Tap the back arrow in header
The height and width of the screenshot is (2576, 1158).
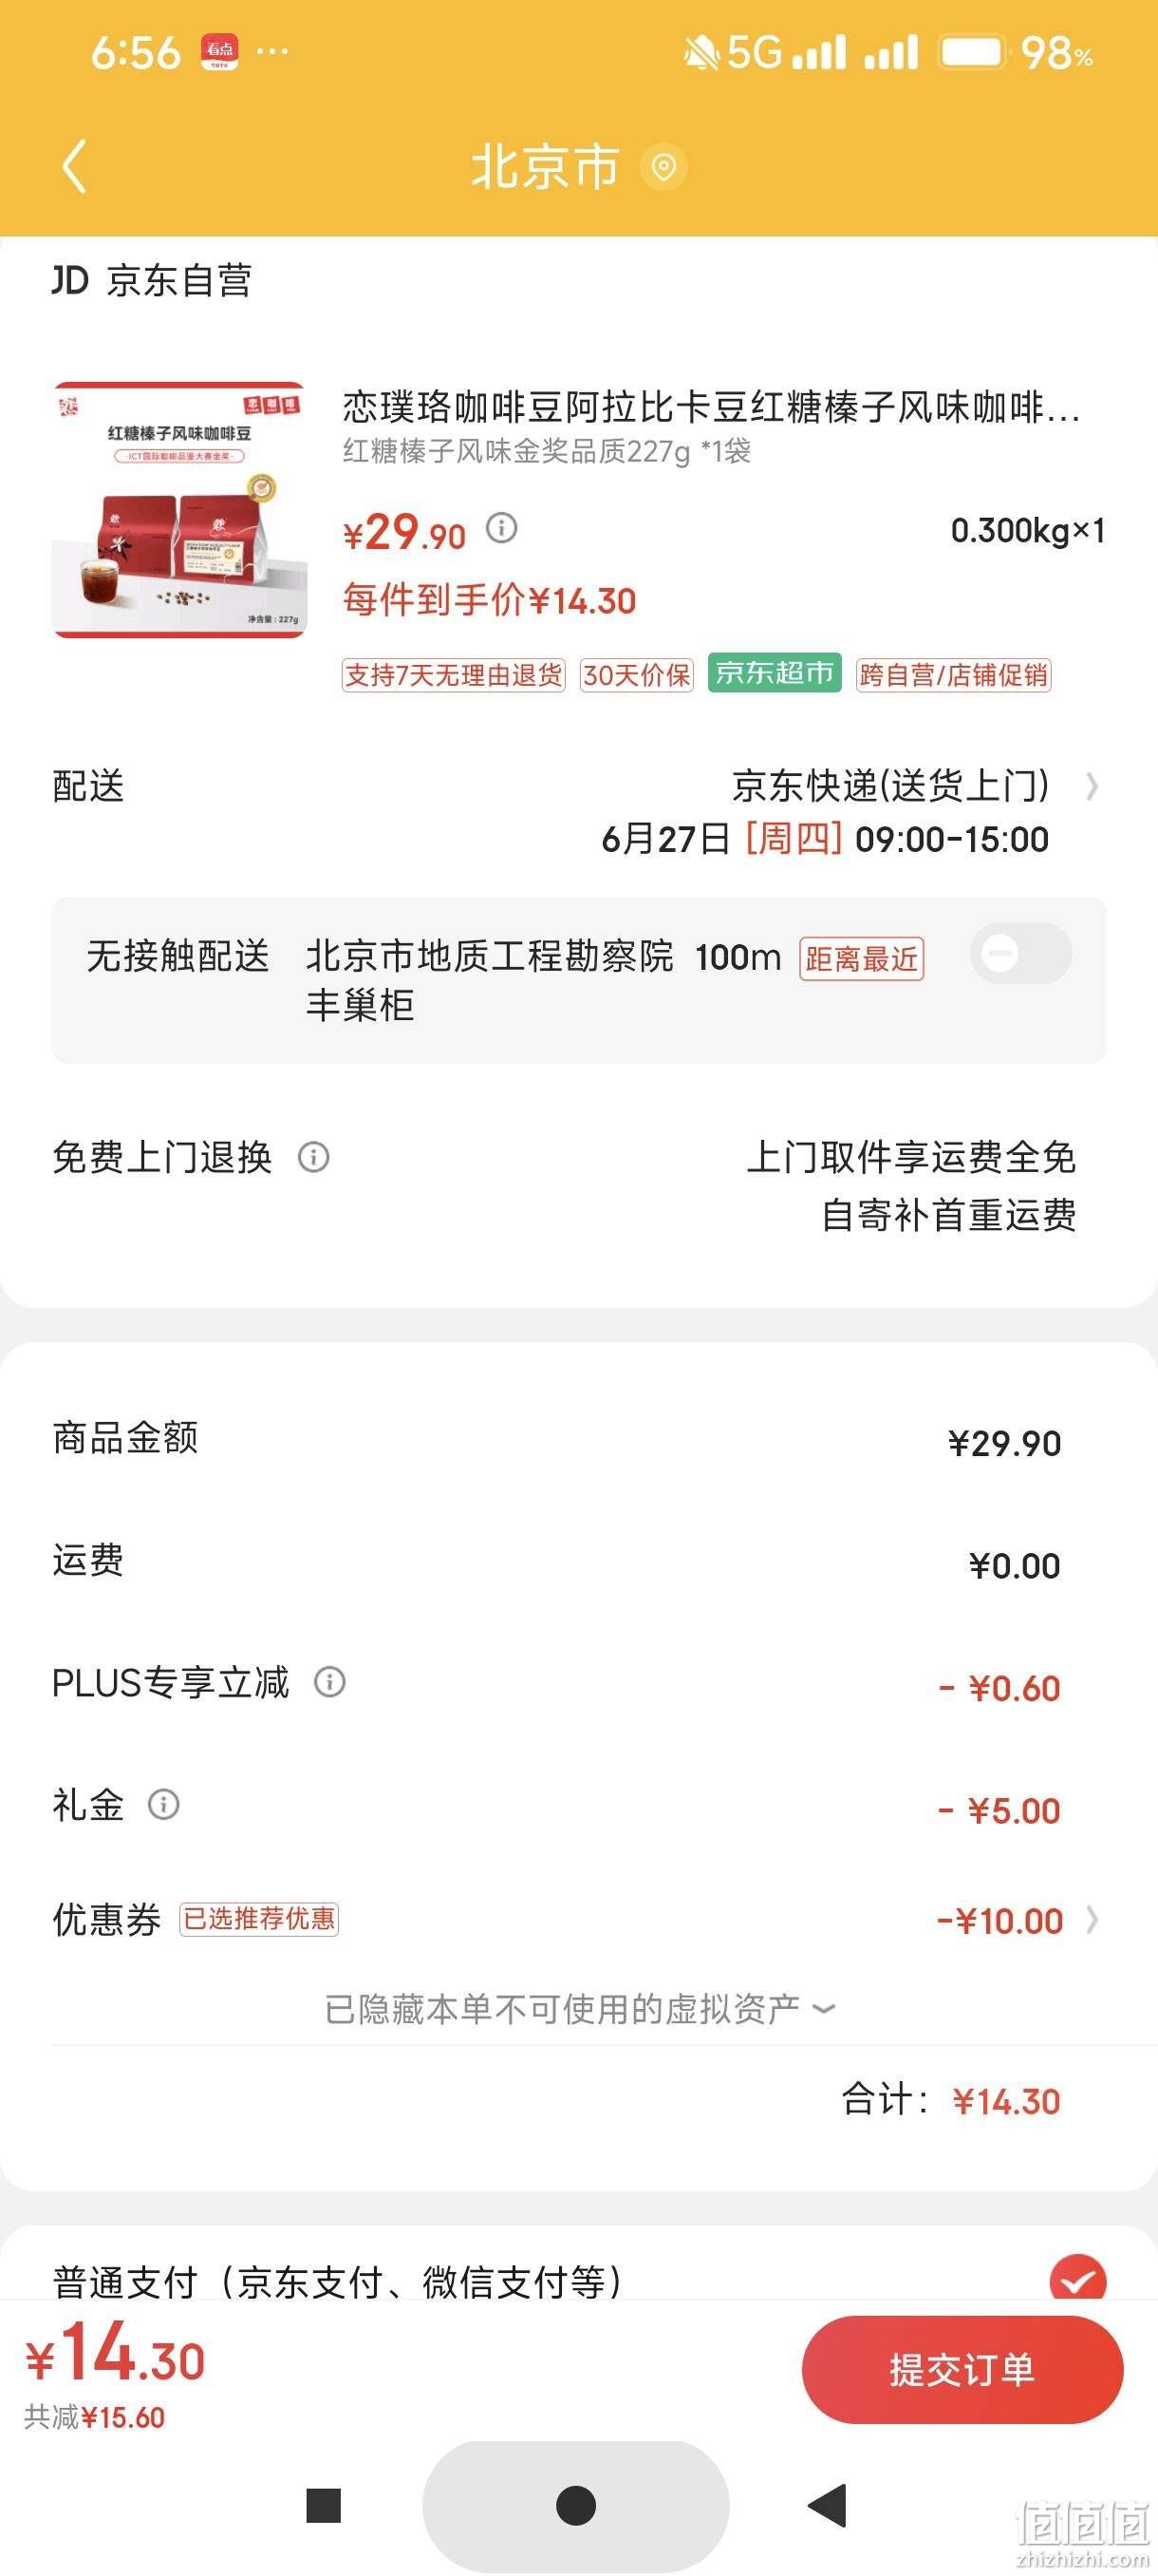point(75,166)
